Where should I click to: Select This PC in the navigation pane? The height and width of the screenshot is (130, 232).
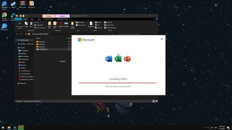(21, 48)
